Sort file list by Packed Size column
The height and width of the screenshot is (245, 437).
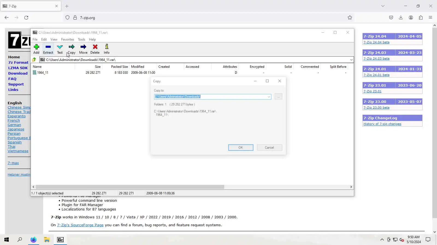116,67
